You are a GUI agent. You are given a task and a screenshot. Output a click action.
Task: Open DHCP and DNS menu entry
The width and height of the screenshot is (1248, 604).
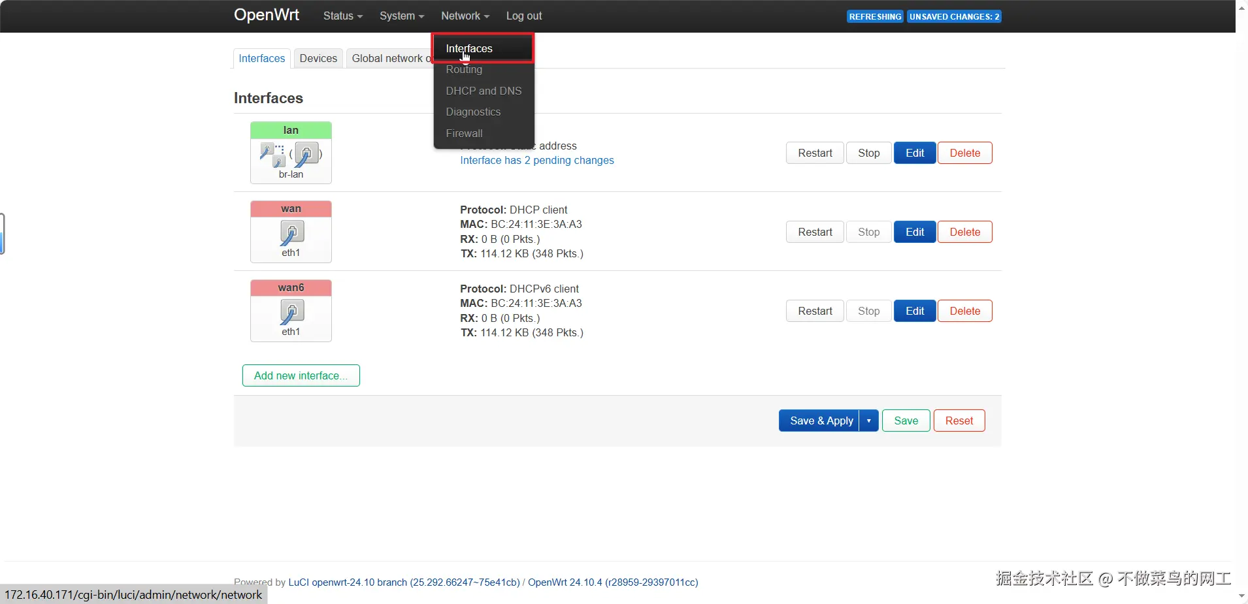[x=483, y=91]
